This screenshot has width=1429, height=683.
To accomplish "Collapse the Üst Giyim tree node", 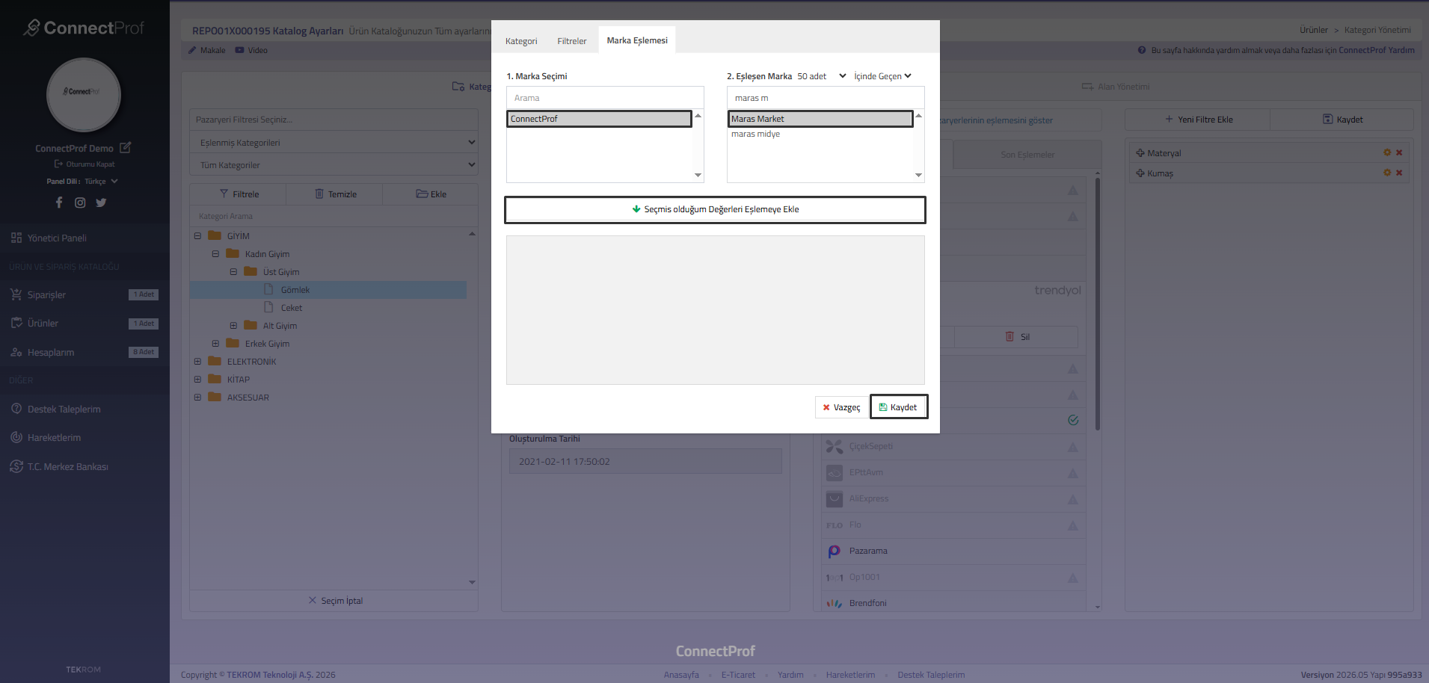I will pyautogui.click(x=233, y=272).
